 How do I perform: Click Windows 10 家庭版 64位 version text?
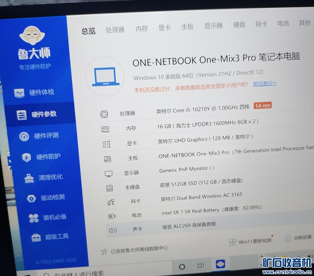point(198,75)
